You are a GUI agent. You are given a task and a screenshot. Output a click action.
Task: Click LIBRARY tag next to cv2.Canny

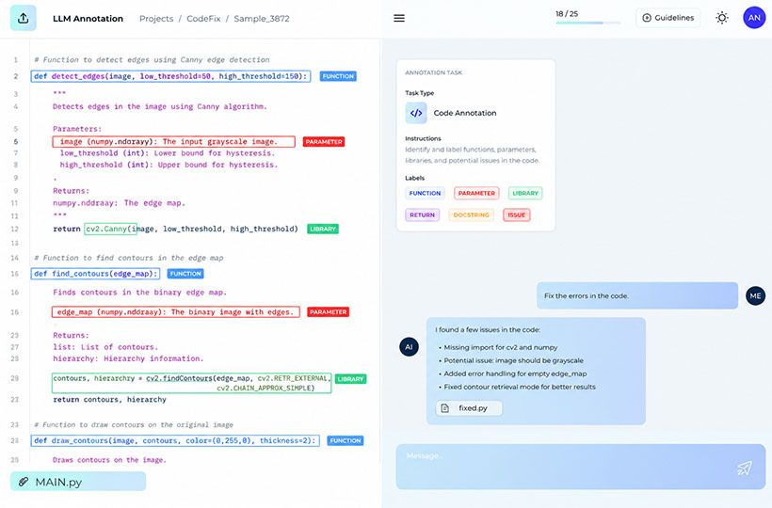(x=323, y=229)
